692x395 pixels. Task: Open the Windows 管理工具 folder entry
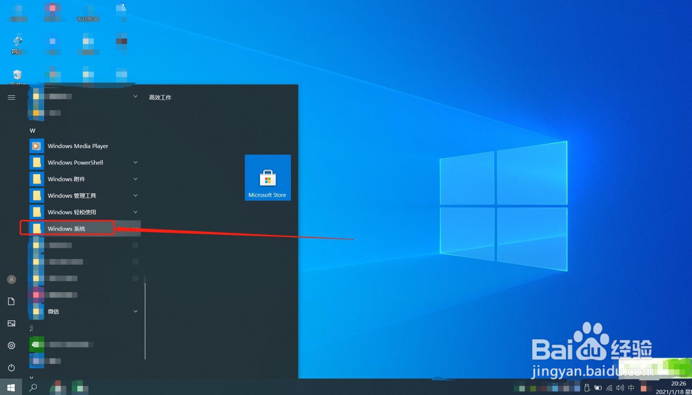click(x=85, y=196)
